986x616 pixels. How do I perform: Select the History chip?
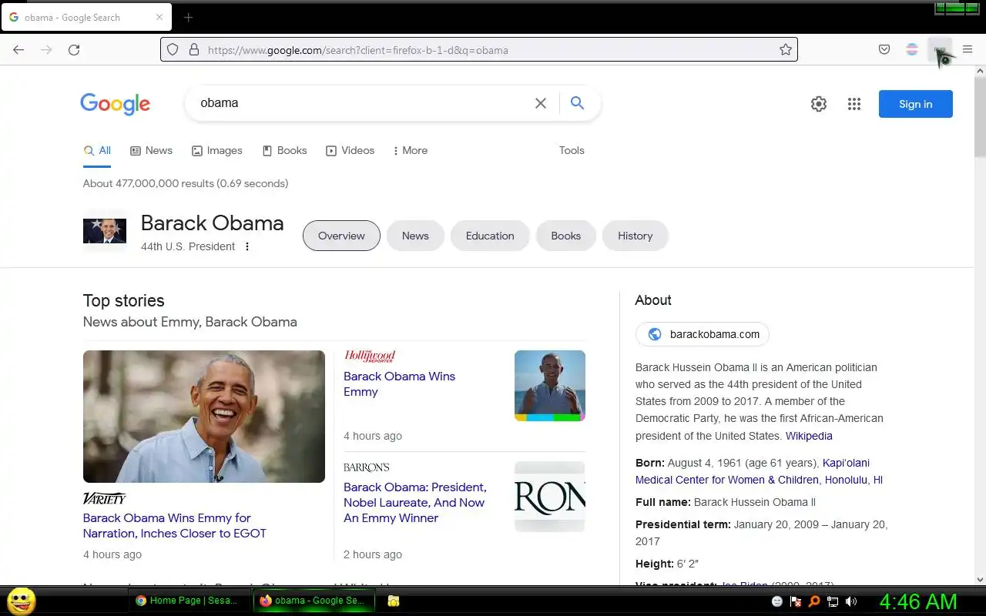click(636, 236)
